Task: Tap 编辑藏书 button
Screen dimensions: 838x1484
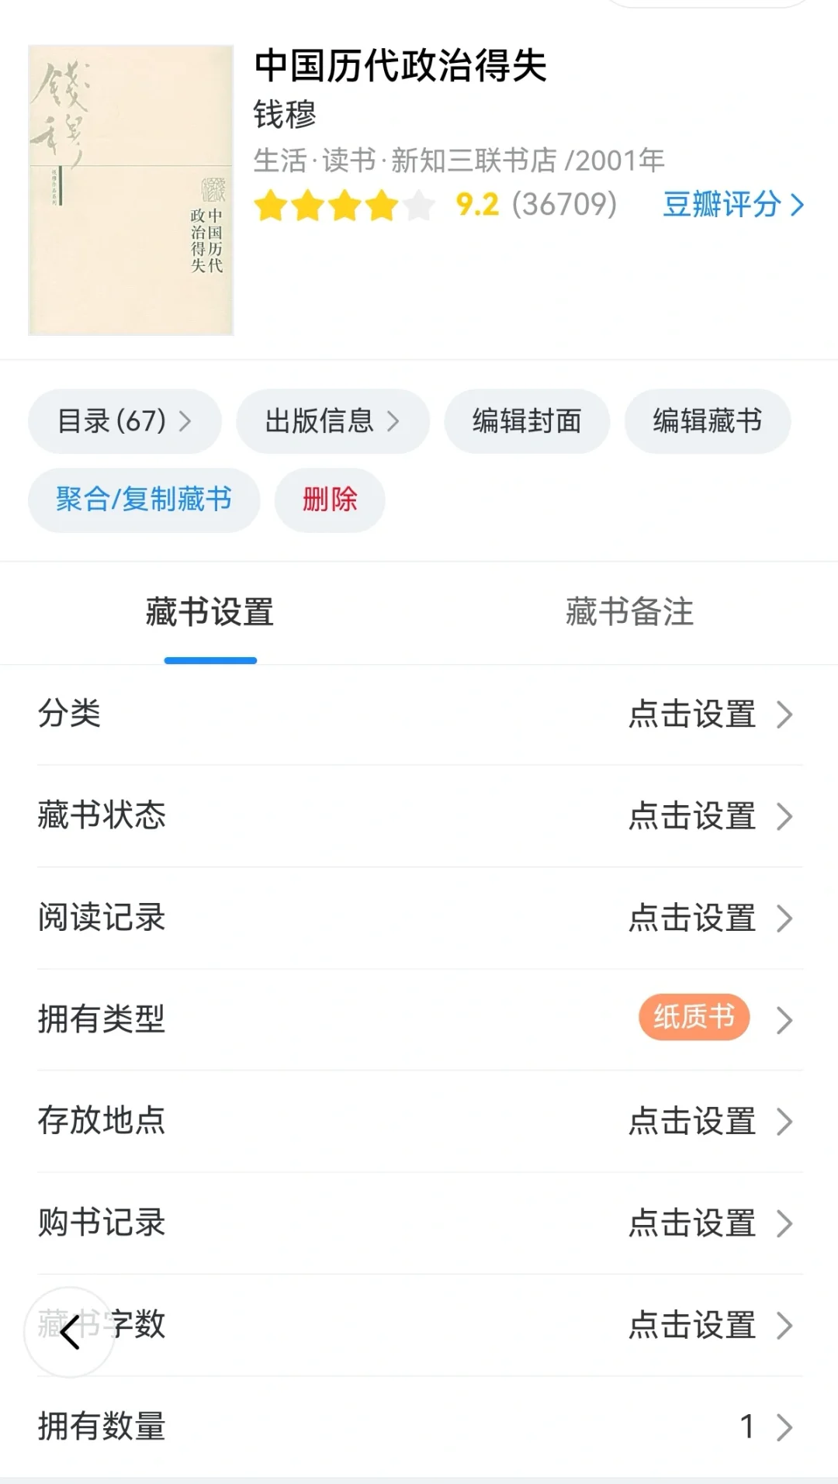Action: click(708, 421)
